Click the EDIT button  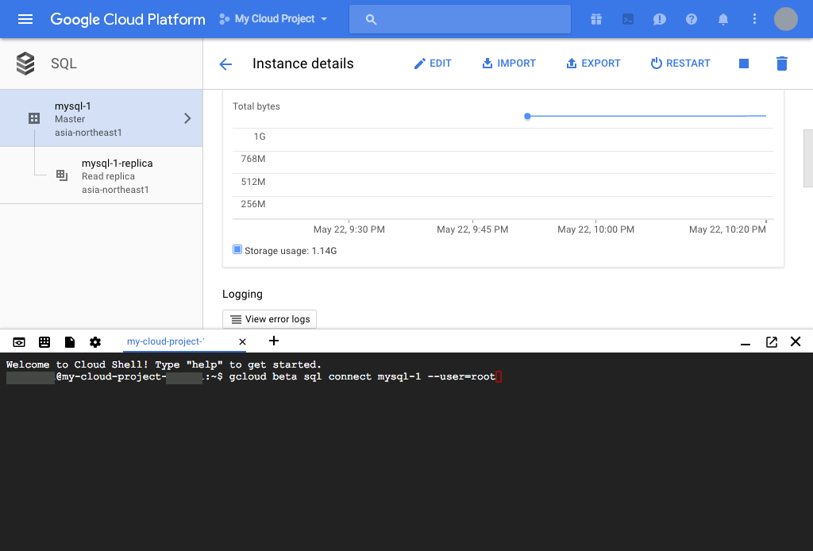pos(433,64)
